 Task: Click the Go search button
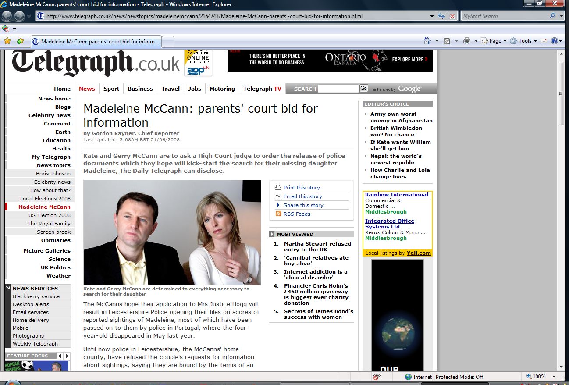[363, 88]
